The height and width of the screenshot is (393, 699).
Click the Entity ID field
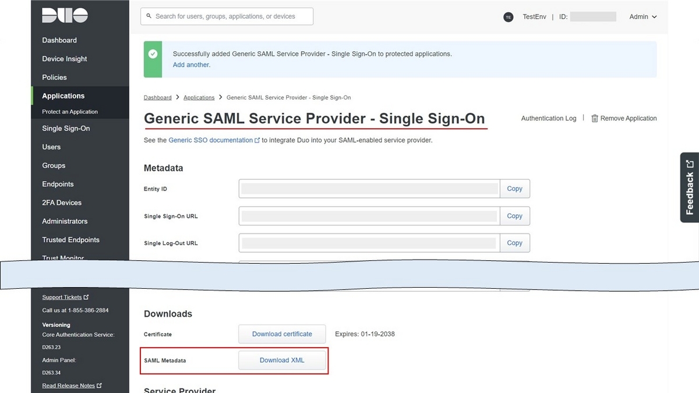pyautogui.click(x=369, y=189)
